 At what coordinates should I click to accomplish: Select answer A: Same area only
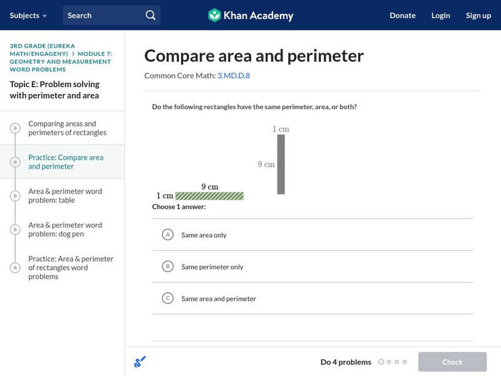click(x=167, y=234)
